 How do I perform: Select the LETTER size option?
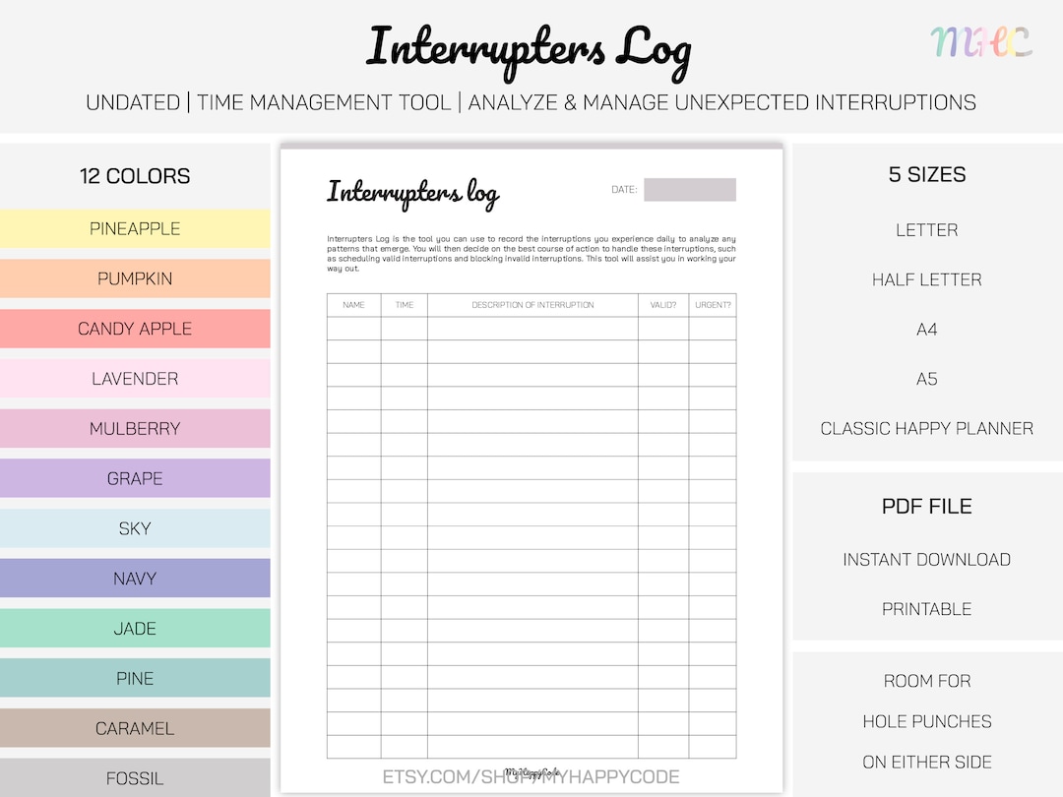926,229
